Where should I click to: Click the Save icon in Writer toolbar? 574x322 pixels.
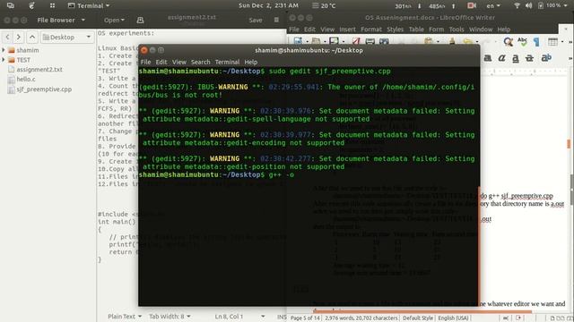(334, 41)
